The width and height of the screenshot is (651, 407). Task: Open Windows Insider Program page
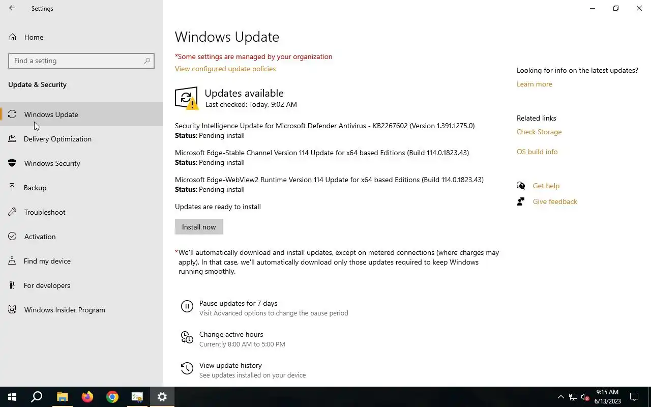coord(81,310)
